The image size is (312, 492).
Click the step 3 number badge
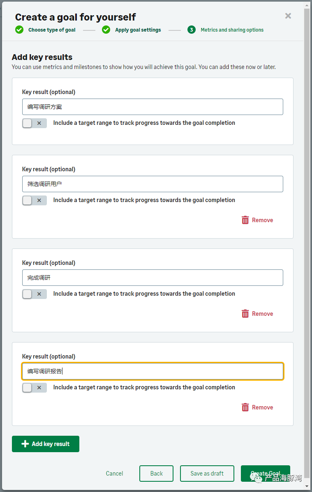coord(191,30)
